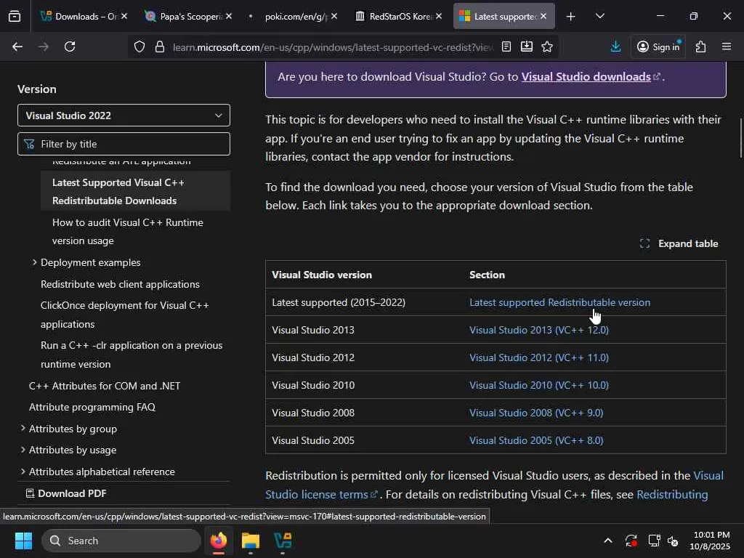List all tabs chevron button
This screenshot has height=558, width=744.
[x=599, y=17]
